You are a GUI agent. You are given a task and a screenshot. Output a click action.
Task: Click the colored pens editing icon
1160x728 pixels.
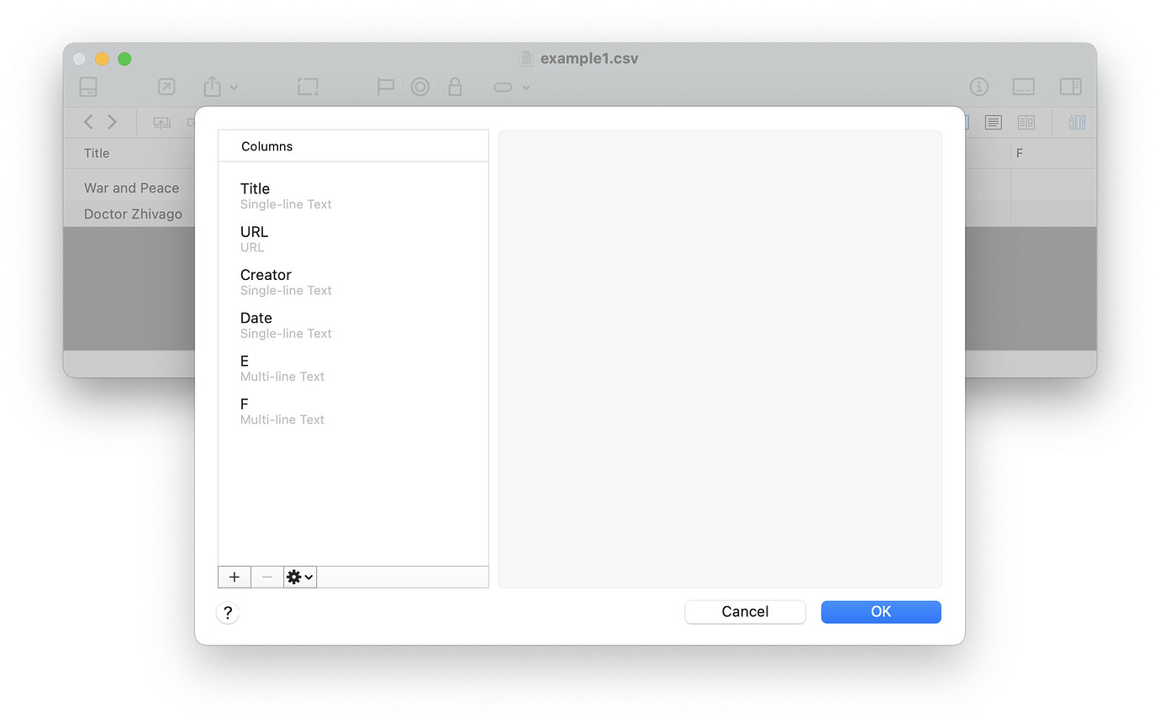(1077, 122)
